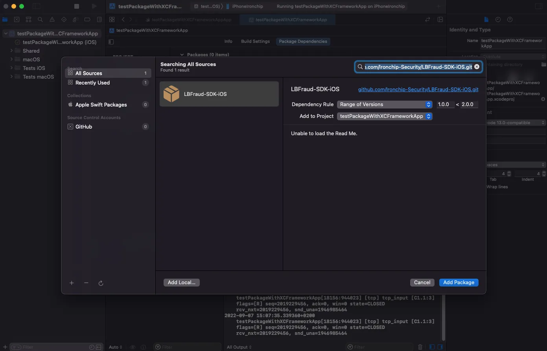Choose the iPhoneIronchip run destination
Viewport: 547px width, 351px height.
245,6
